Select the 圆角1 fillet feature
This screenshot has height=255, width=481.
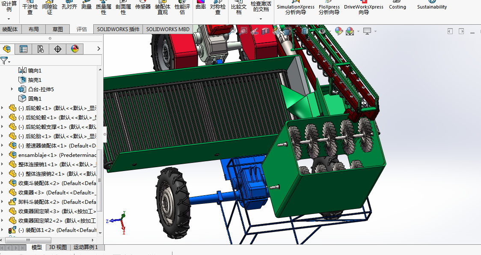(x=30, y=99)
